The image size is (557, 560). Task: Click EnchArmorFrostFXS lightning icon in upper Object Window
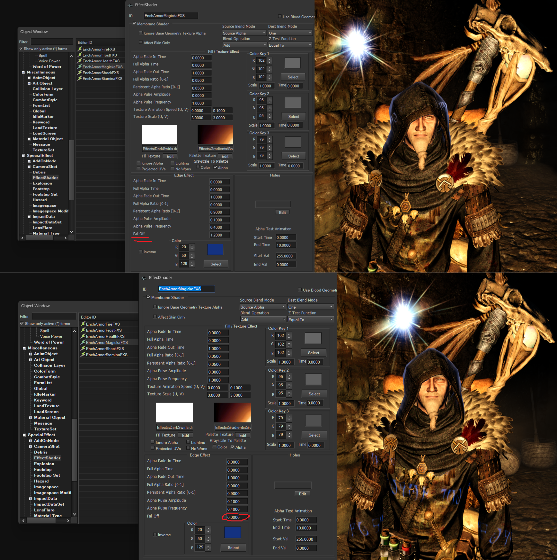tap(80, 55)
